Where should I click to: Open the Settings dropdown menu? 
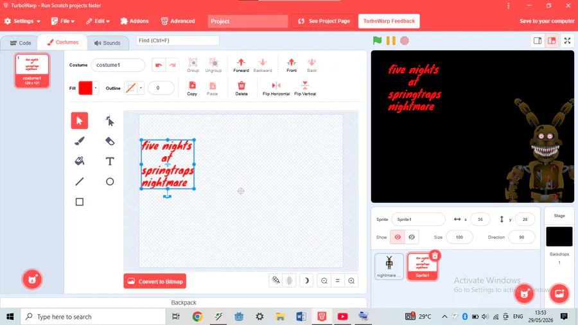22,21
